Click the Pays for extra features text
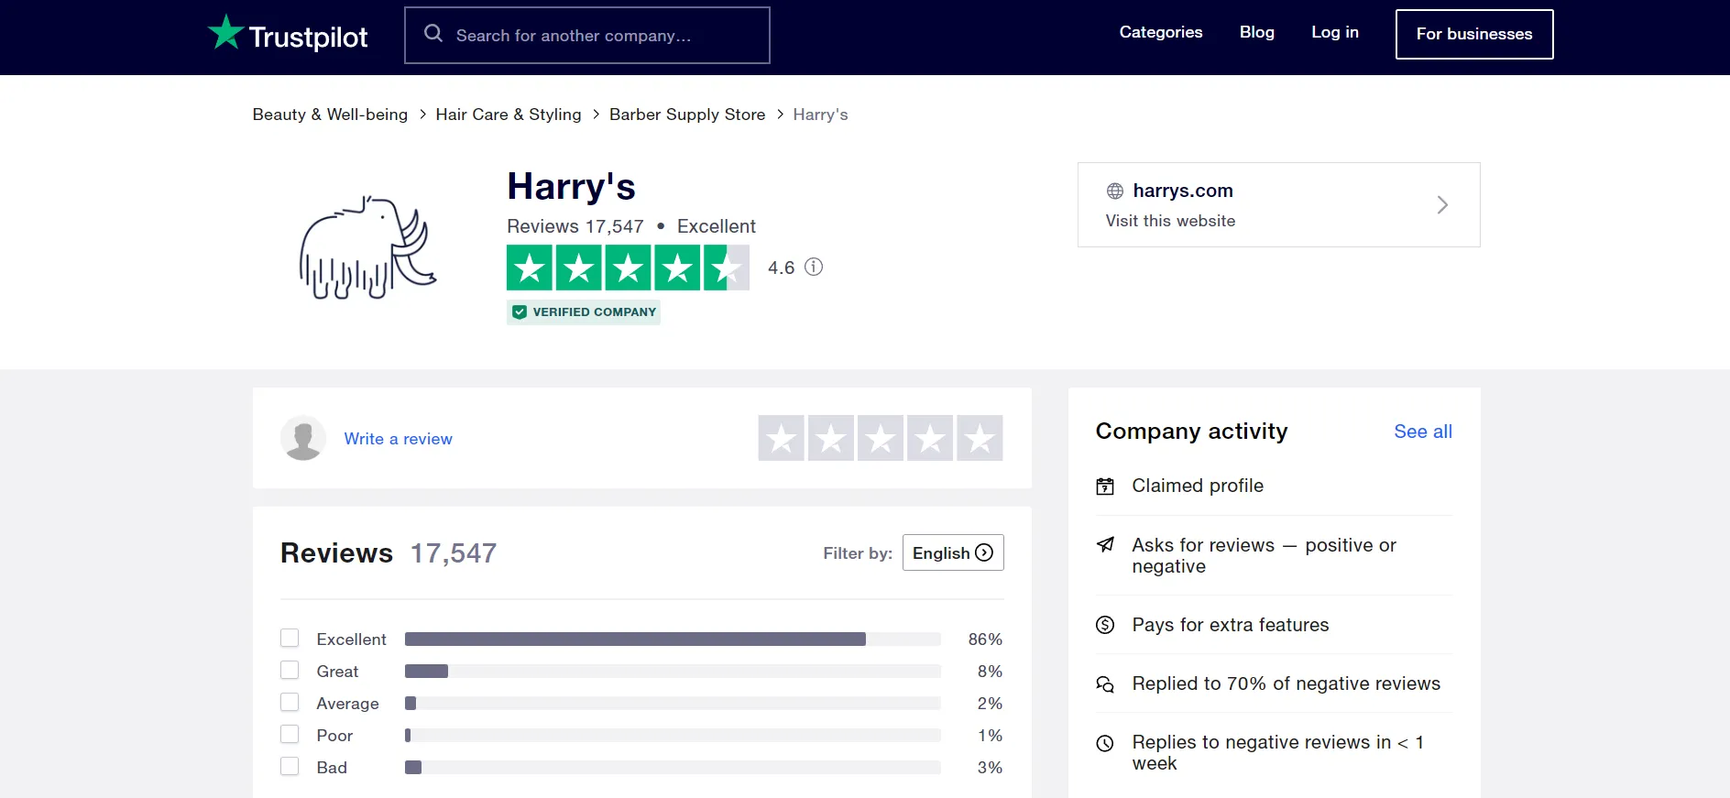Screen dimensions: 1730x798 (1231, 625)
